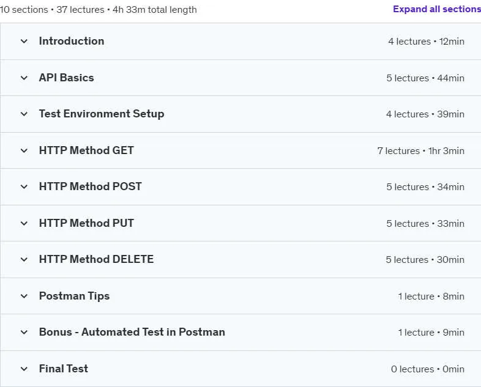Click the chevron beside Test Environment Setup
Viewport: 481px width, 387px height.
24,114
